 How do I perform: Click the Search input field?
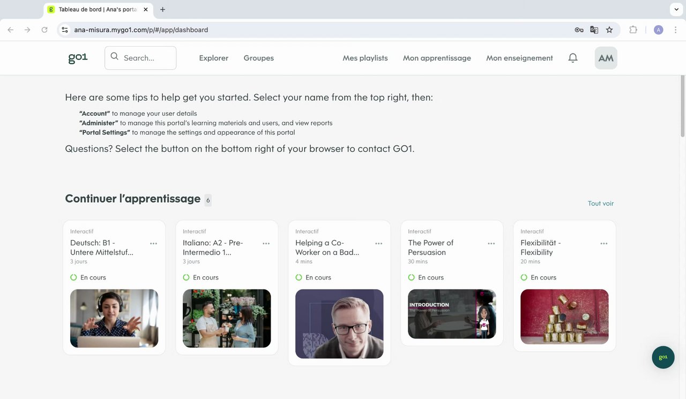(140, 58)
